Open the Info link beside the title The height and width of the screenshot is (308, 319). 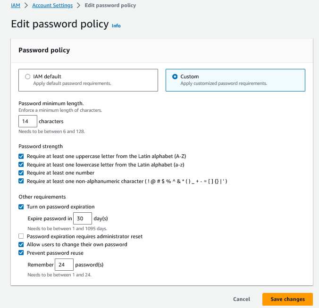[x=116, y=26]
